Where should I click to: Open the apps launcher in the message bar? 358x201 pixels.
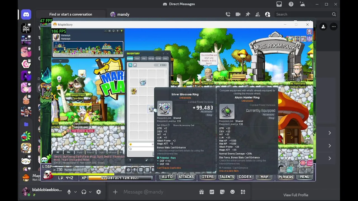tap(243, 192)
